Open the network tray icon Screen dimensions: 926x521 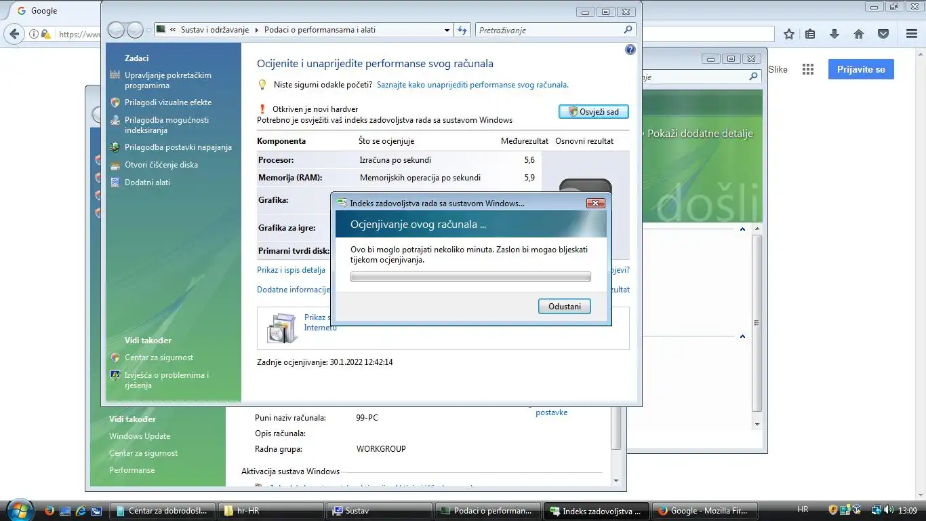pyautogui.click(x=877, y=509)
